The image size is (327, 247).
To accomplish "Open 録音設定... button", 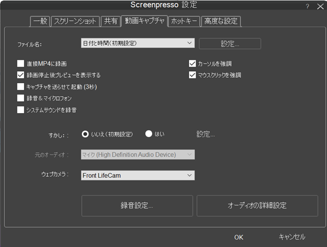I will point(137,206).
